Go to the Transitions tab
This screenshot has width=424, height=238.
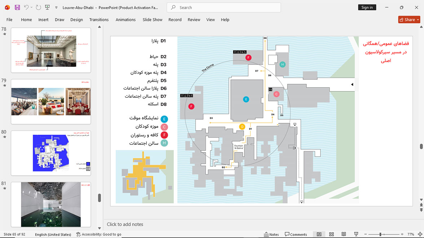tap(99, 20)
